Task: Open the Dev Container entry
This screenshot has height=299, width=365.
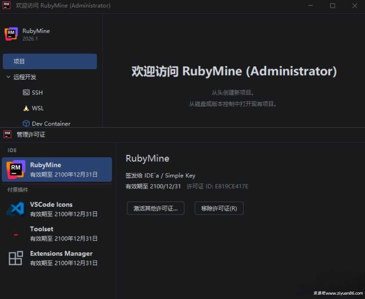Action: (x=51, y=123)
